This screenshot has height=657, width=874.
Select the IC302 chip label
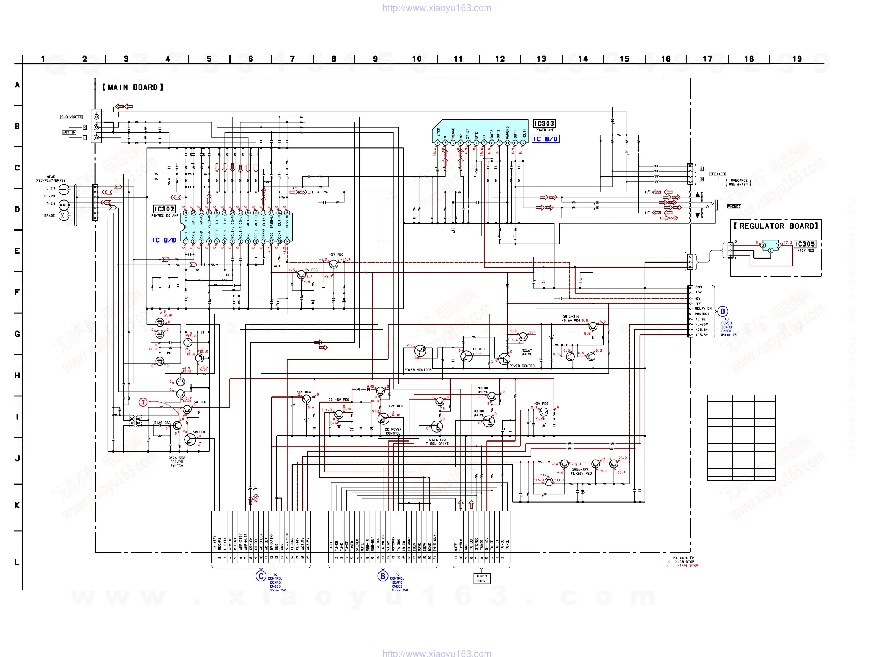point(164,209)
